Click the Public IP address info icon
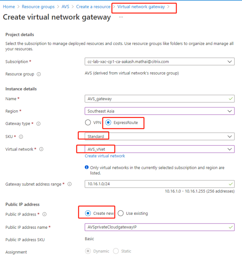Viewport: 242px width, 259px height. coord(44,214)
